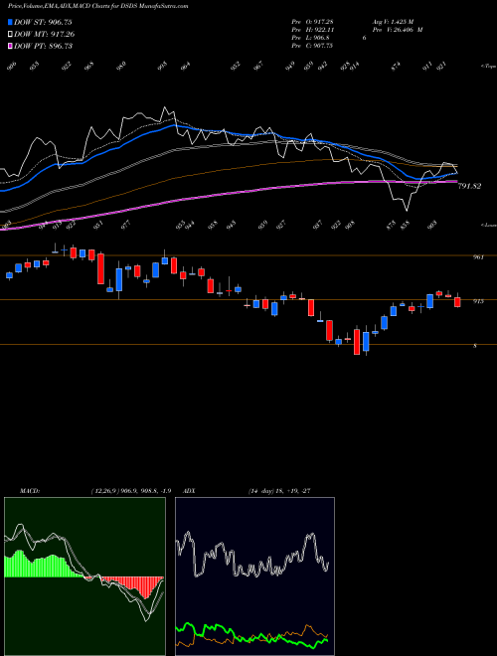Click the ADX '(14 day) 18, +19, -27' text

pos(279,491)
